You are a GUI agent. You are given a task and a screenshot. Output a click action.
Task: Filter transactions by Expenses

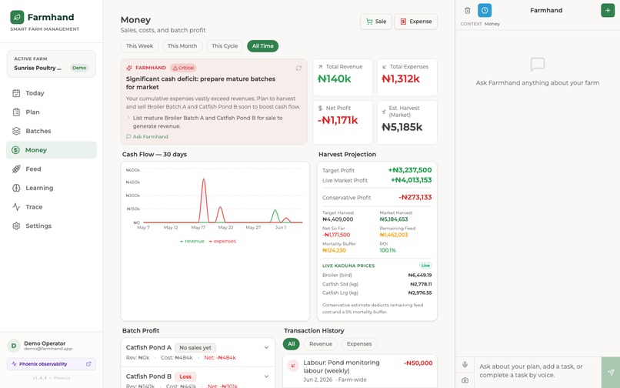[359, 344]
